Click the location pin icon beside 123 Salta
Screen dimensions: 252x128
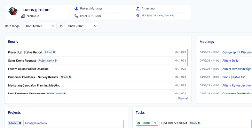click(138, 16)
